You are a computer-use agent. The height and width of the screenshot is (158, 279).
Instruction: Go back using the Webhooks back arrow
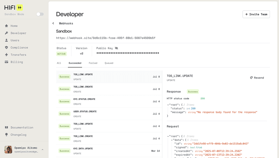pyautogui.click(x=53, y=23)
